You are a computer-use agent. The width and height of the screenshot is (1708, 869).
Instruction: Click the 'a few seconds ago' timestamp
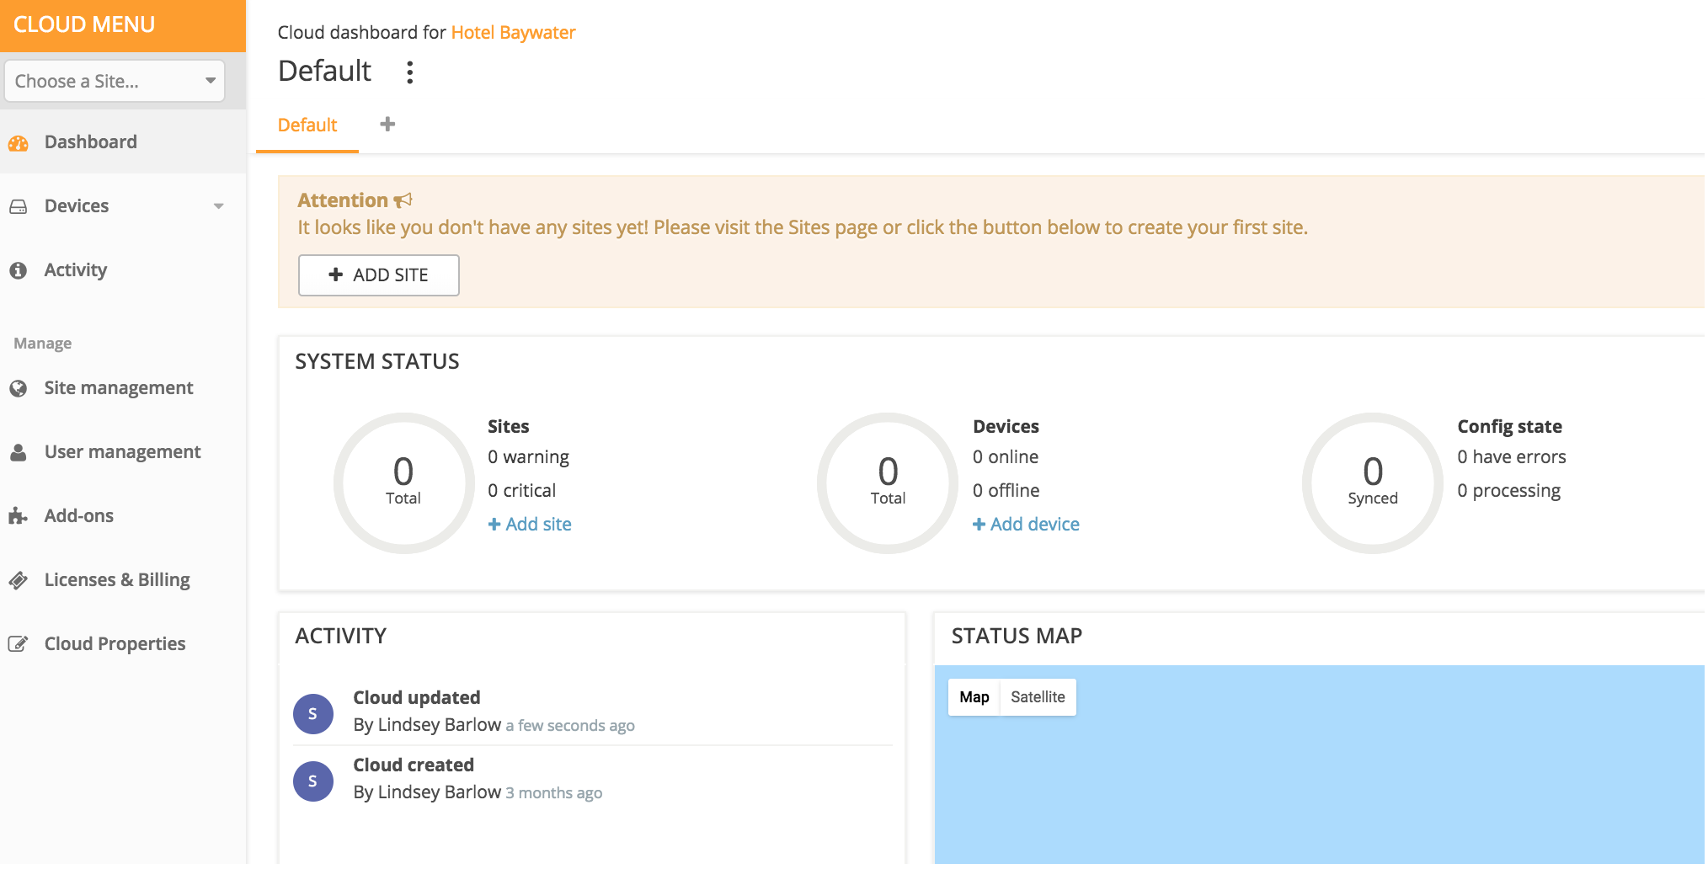tap(570, 726)
